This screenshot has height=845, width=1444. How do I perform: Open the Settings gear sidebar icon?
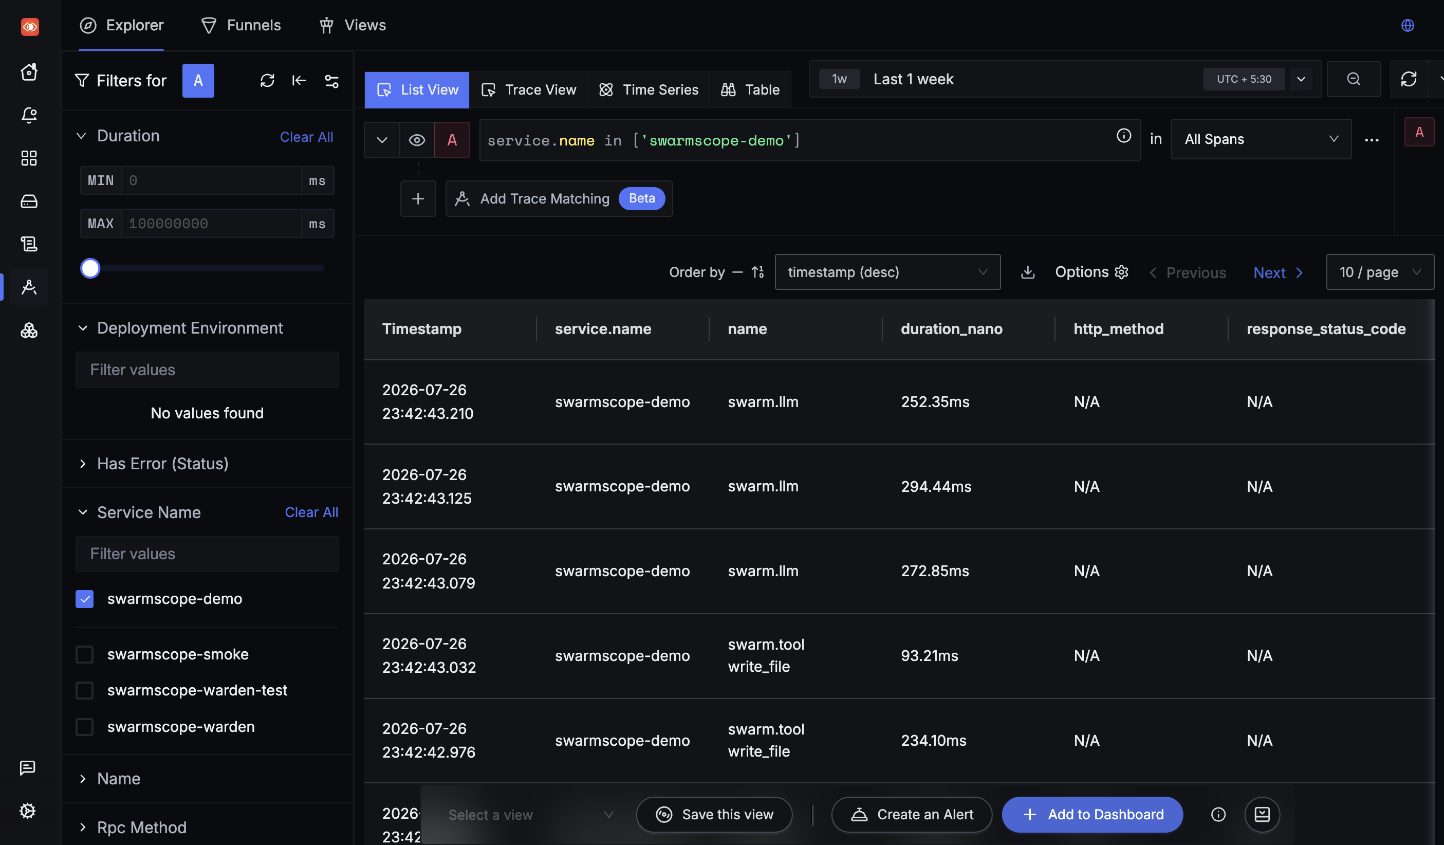[x=28, y=811]
